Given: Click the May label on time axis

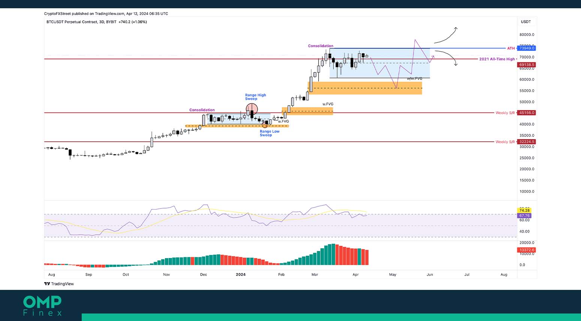Looking at the screenshot, I should click(x=392, y=274).
